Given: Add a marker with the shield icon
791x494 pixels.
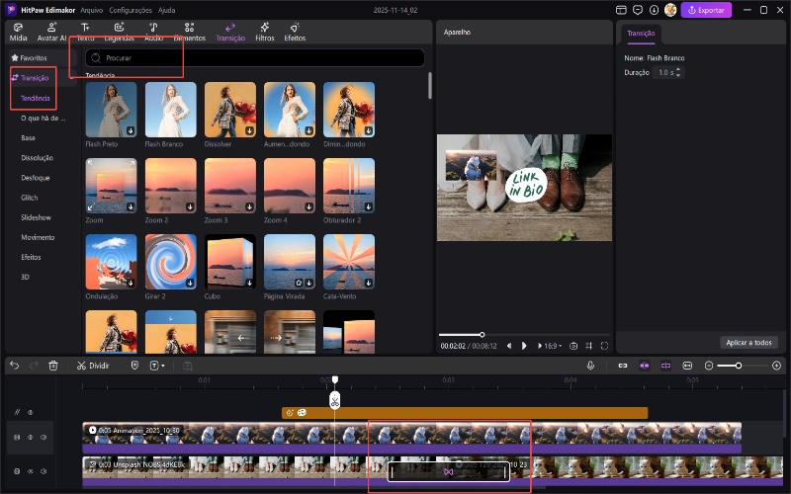Looking at the screenshot, I should pos(134,366).
